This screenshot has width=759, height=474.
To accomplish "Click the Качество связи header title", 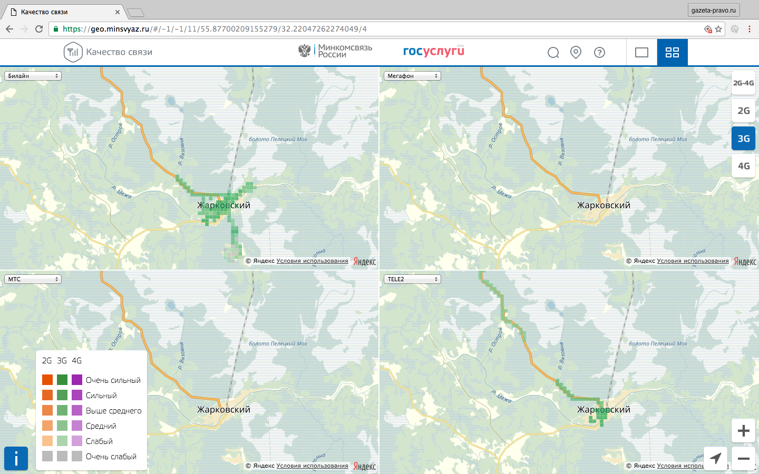I will (x=119, y=52).
